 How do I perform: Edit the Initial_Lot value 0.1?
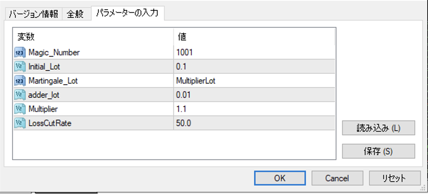point(254,67)
